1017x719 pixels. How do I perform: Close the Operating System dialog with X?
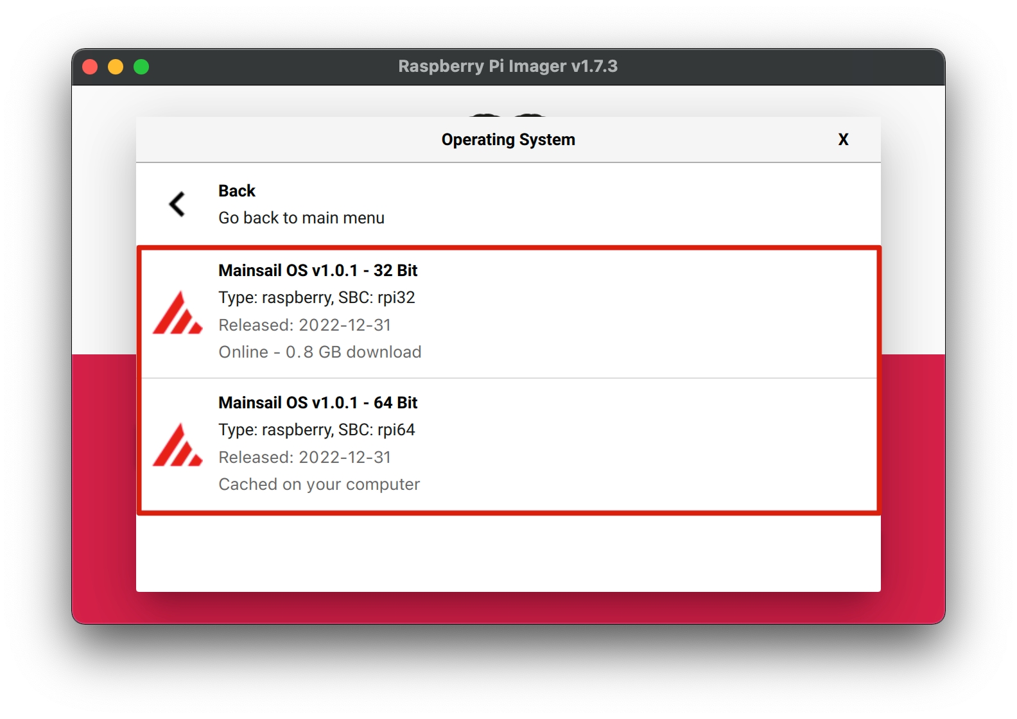coord(844,139)
